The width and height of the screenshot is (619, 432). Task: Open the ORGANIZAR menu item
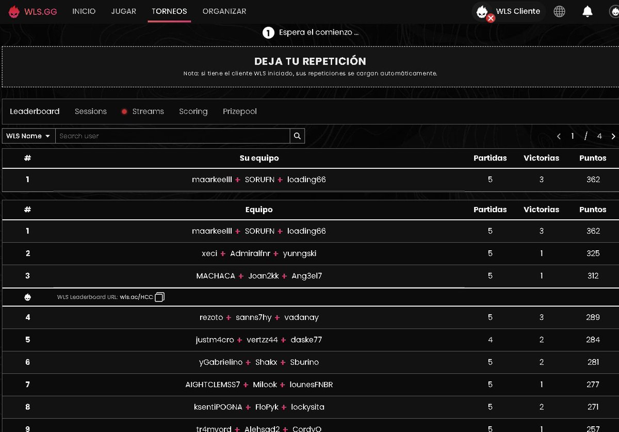[x=224, y=11]
